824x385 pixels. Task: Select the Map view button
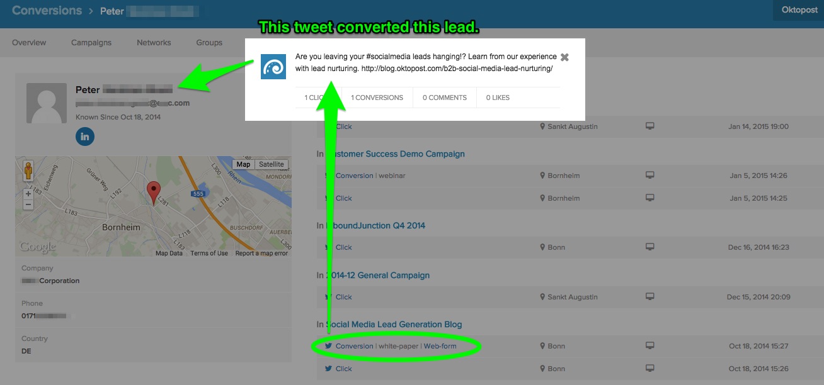click(243, 164)
